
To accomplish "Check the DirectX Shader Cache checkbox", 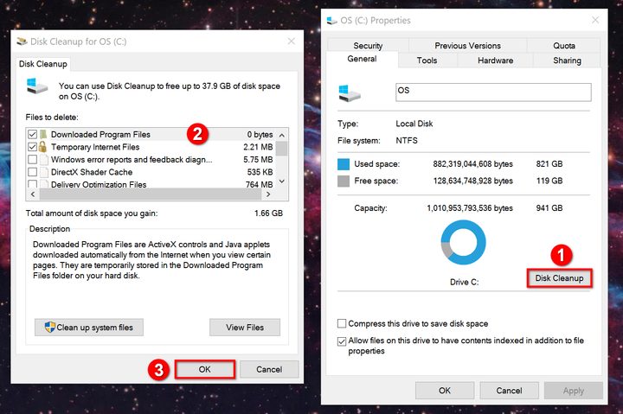I will coord(33,172).
